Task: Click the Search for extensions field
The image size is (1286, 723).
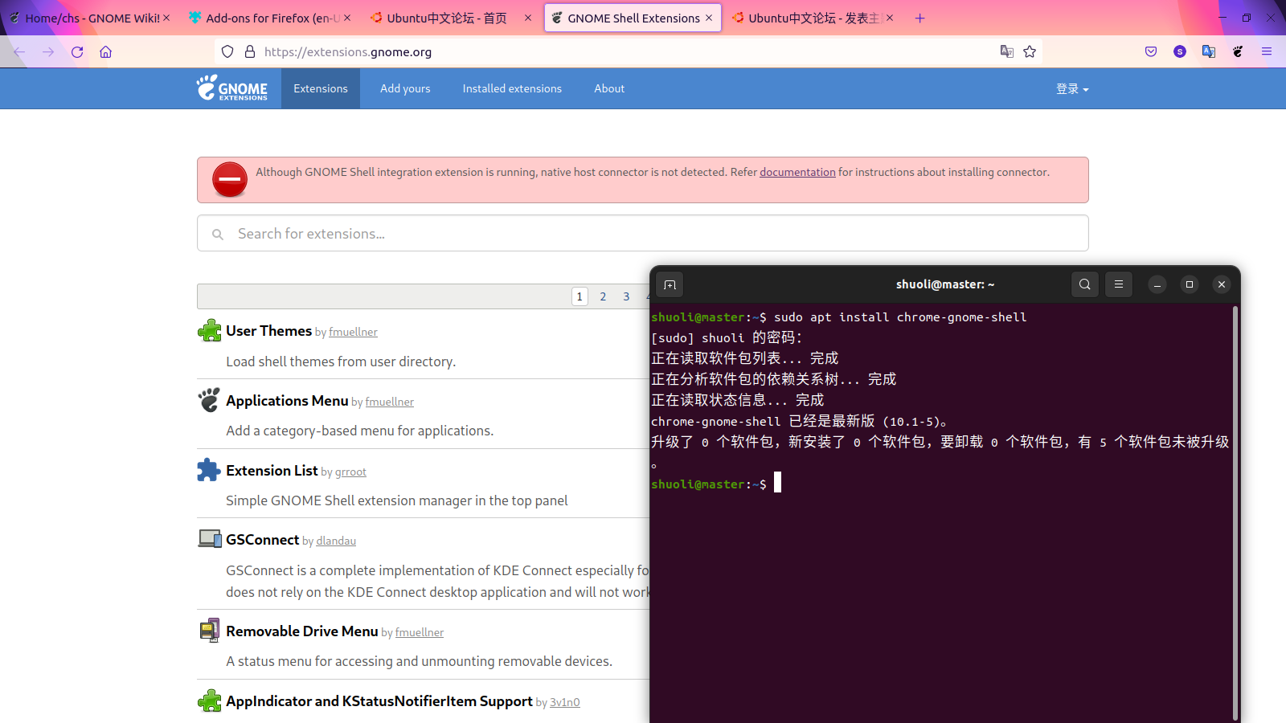Action: (643, 233)
